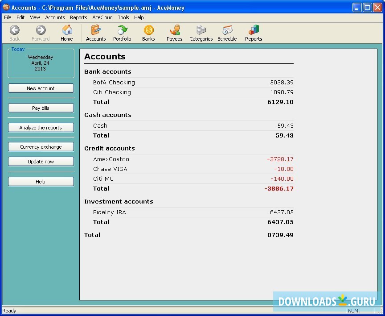Go to the Home page icon
The width and height of the screenshot is (385, 316).
click(x=67, y=30)
